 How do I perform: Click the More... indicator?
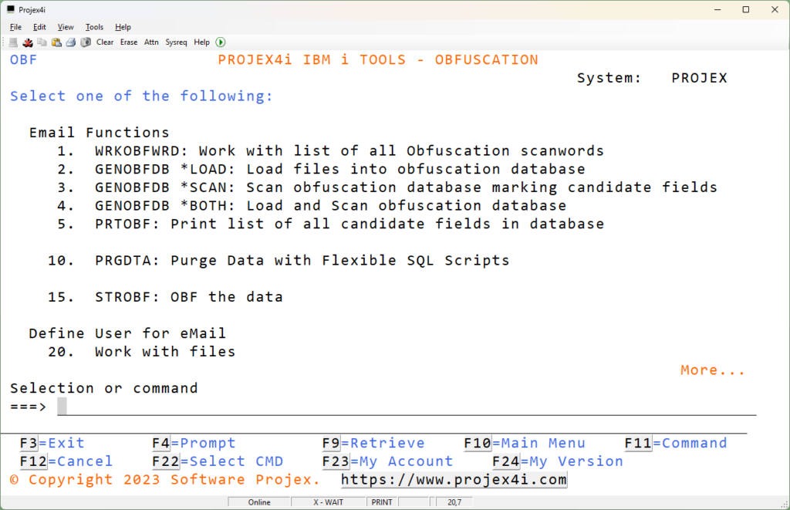(x=712, y=370)
